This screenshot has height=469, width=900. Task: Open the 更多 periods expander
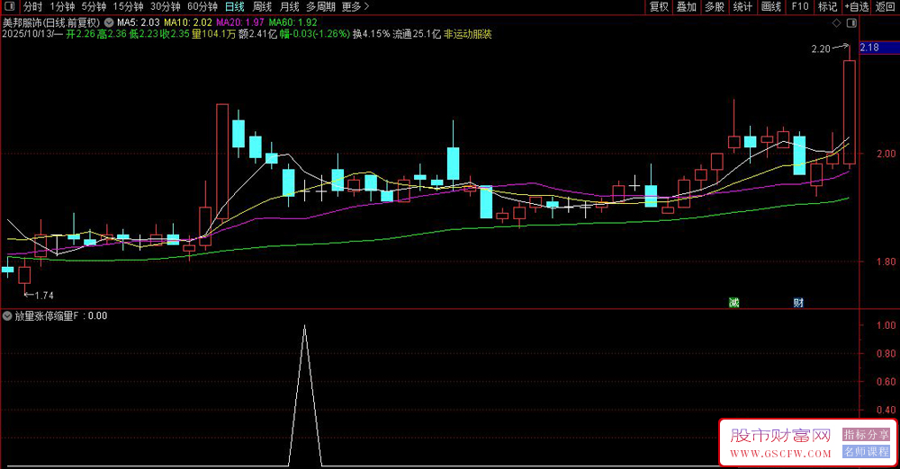click(355, 6)
